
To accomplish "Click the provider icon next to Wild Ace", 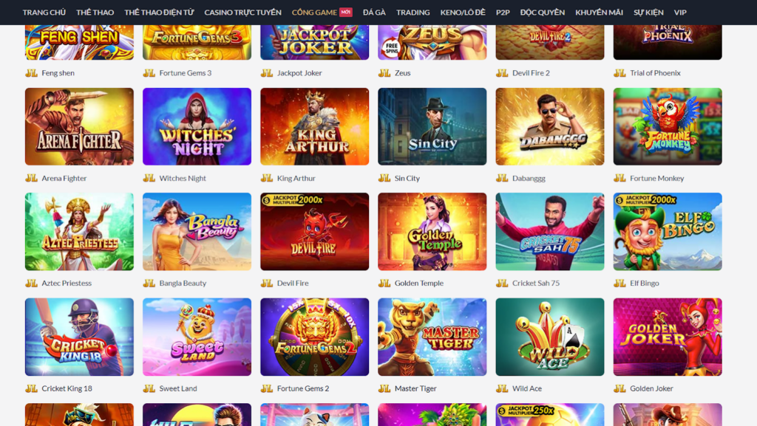I will [x=502, y=388].
